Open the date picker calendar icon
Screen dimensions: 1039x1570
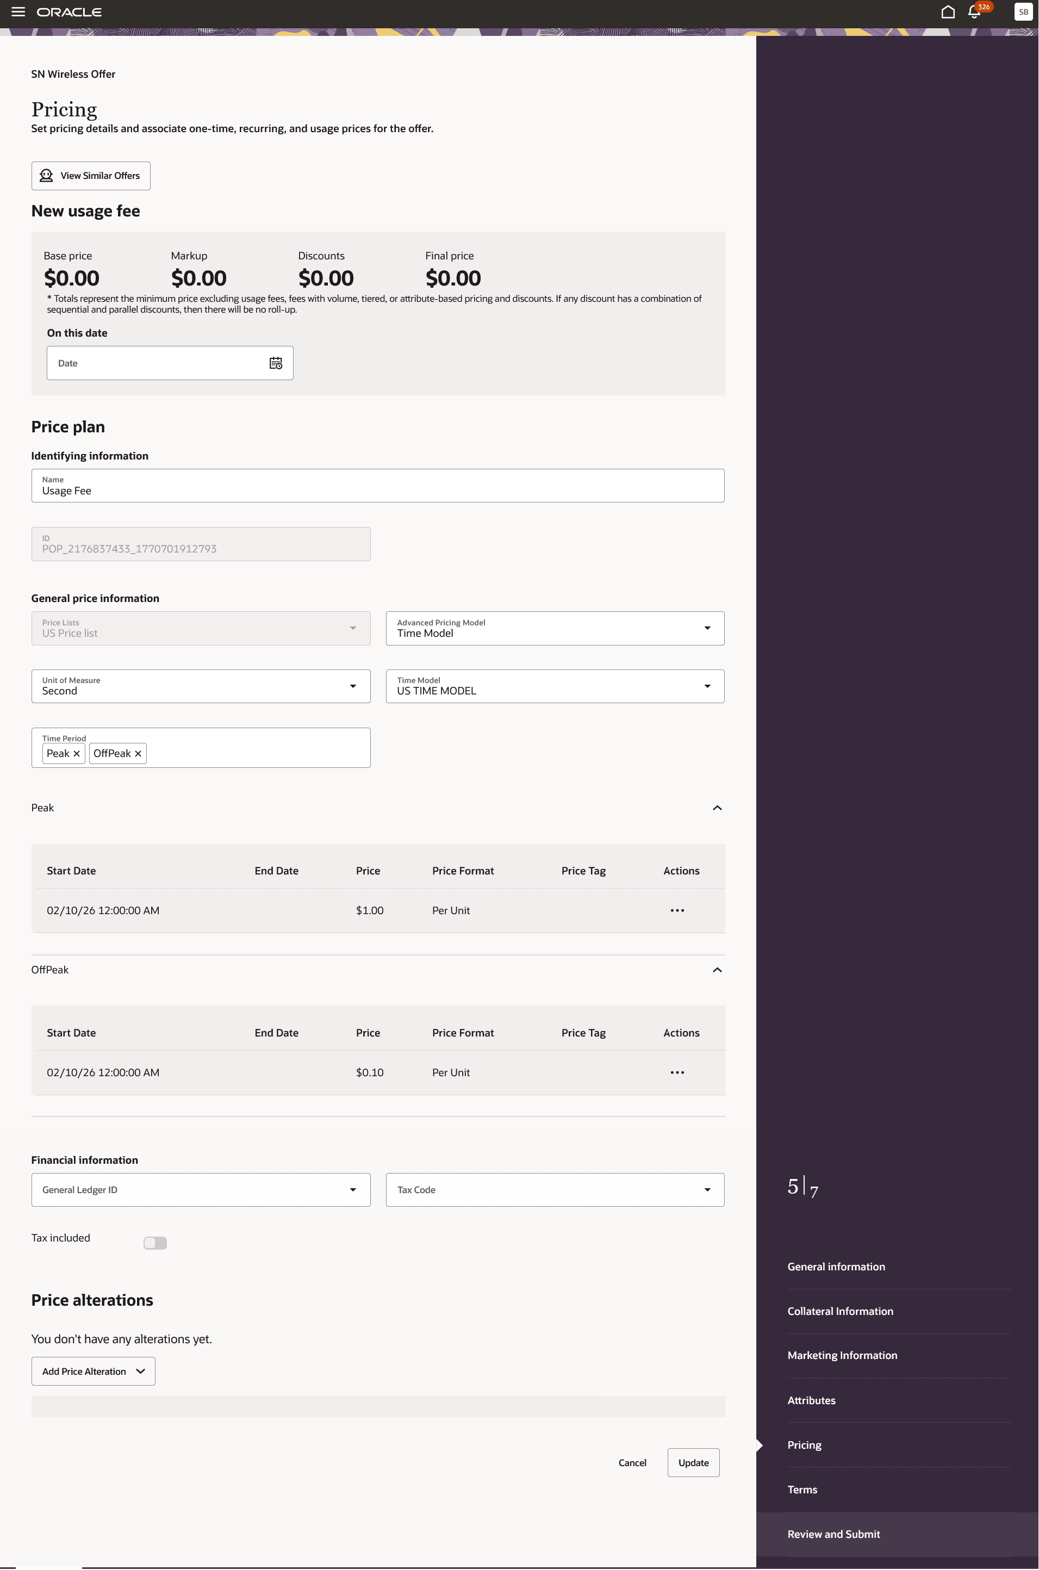[x=276, y=363]
